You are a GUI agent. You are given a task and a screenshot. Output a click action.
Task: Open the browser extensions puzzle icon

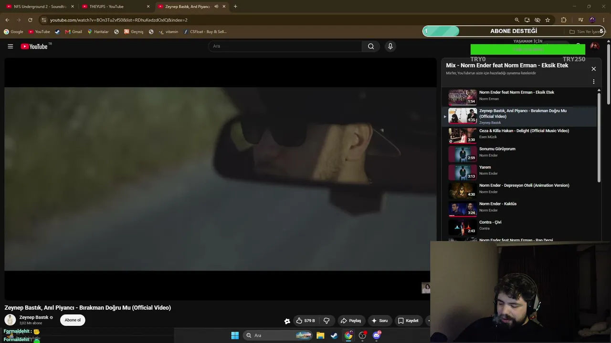click(x=564, y=20)
